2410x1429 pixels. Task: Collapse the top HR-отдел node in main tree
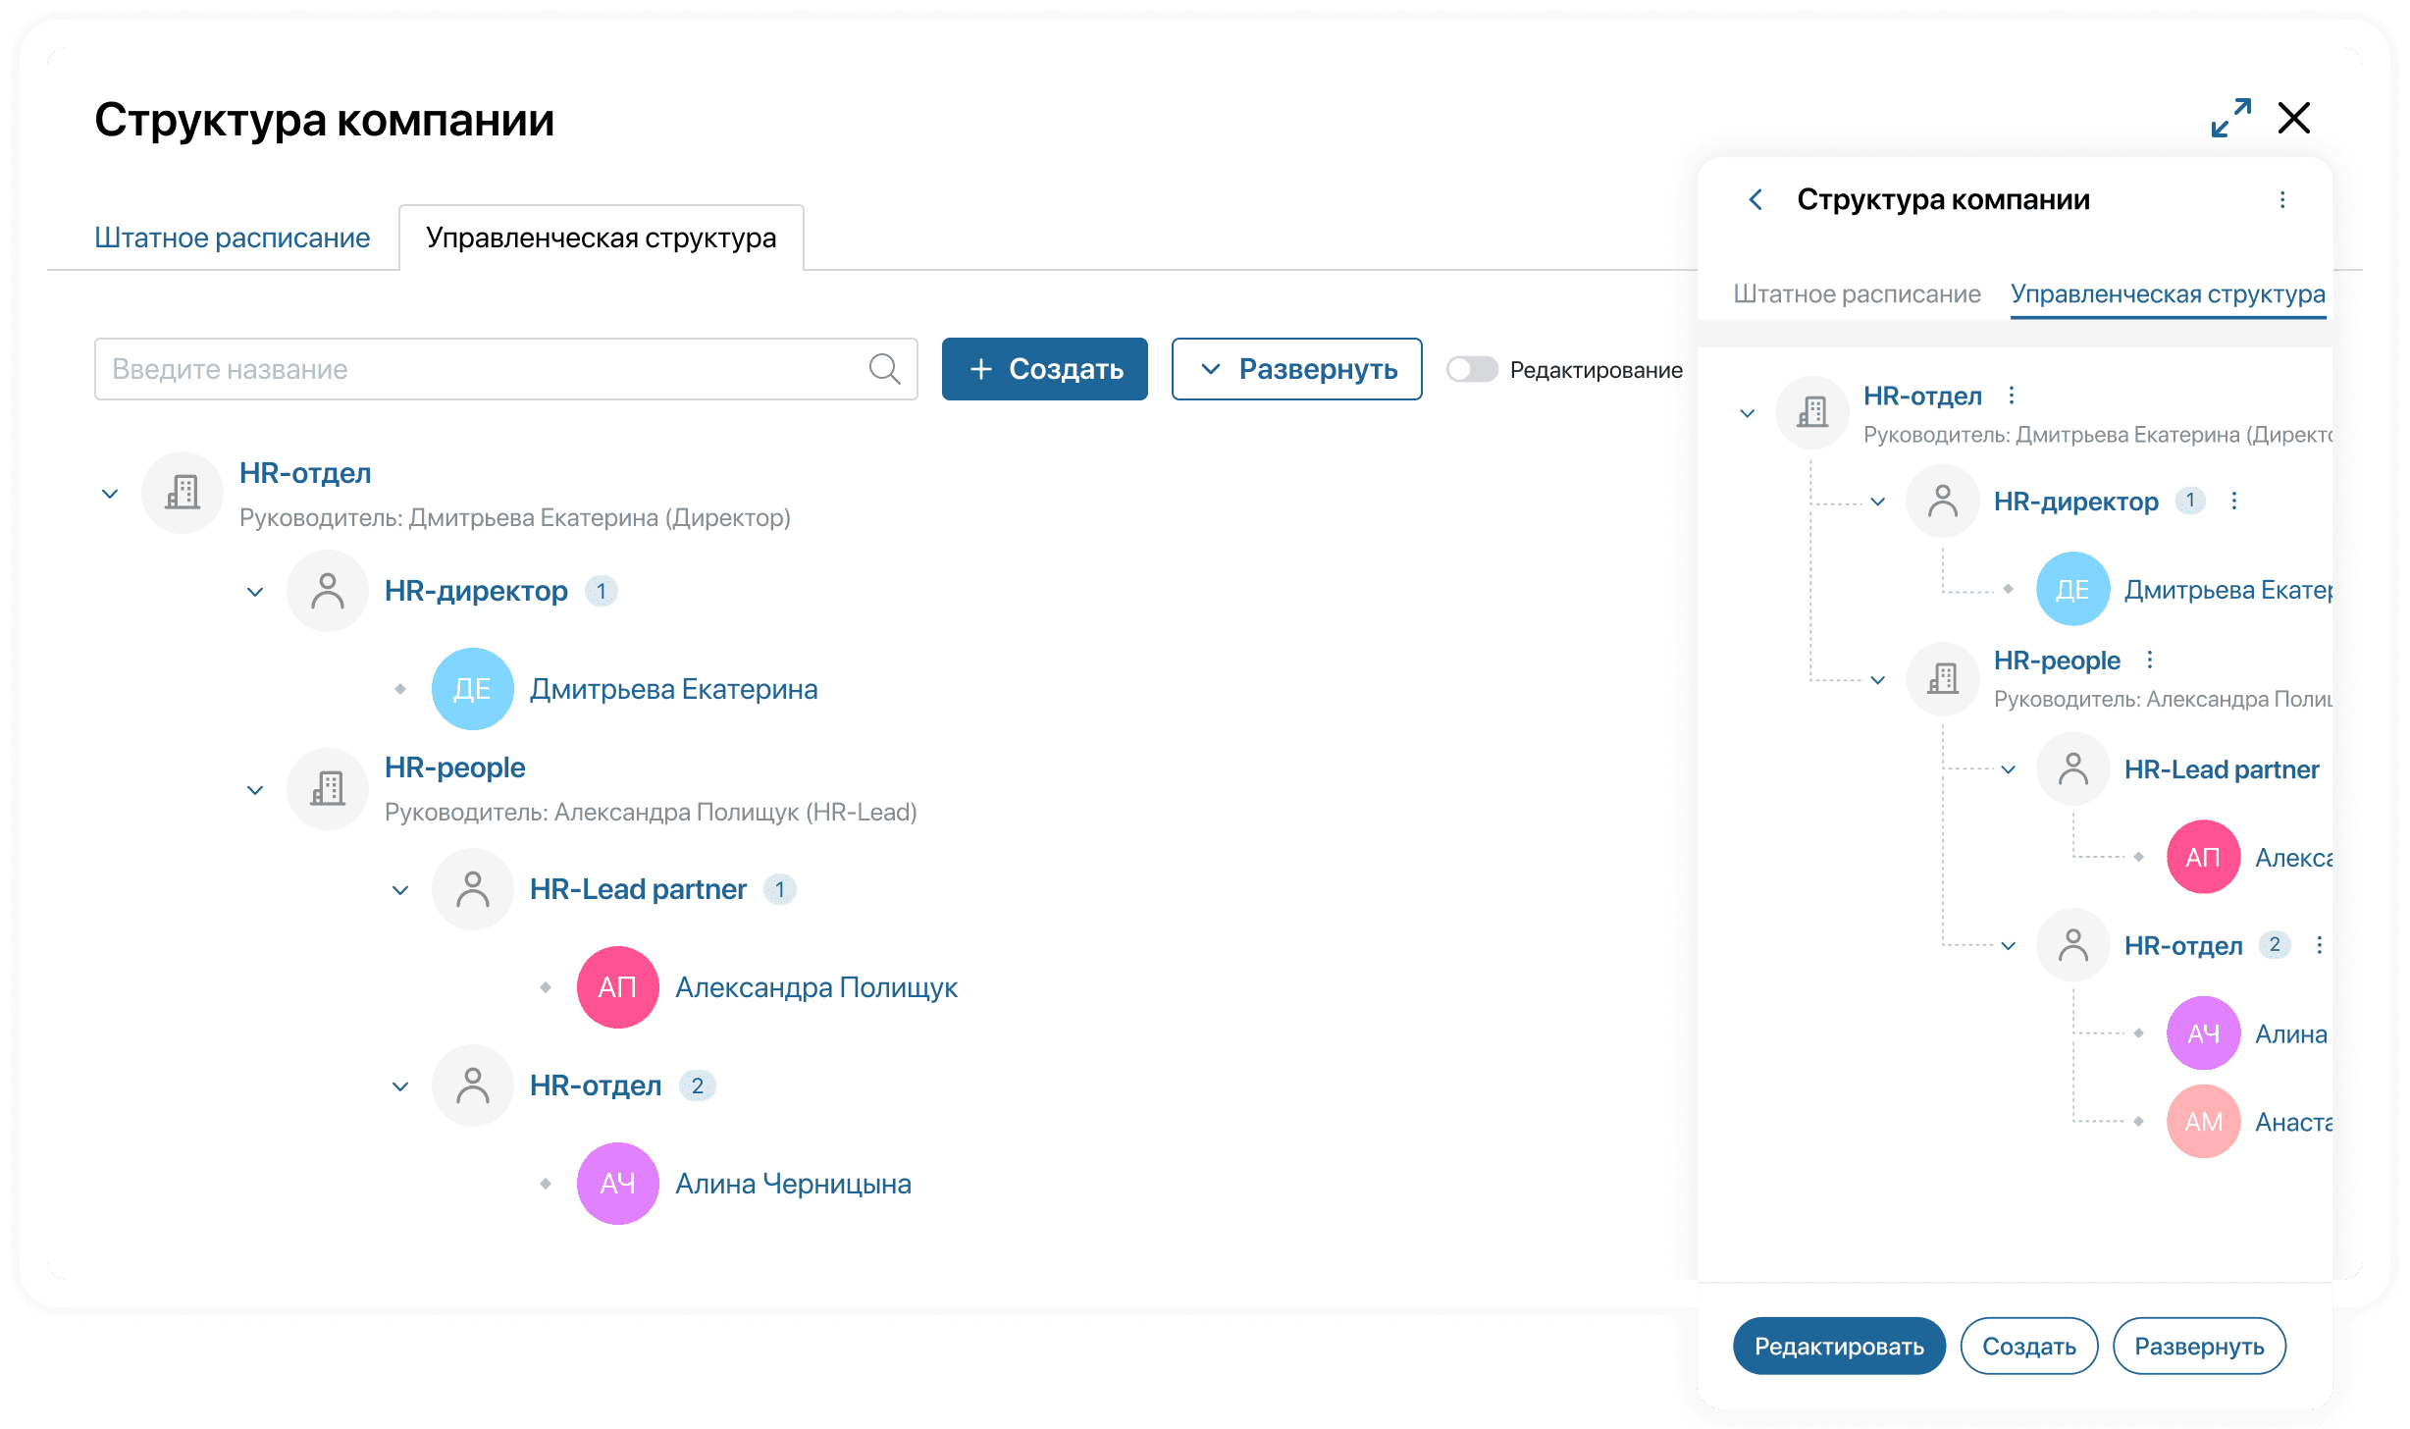tap(110, 494)
